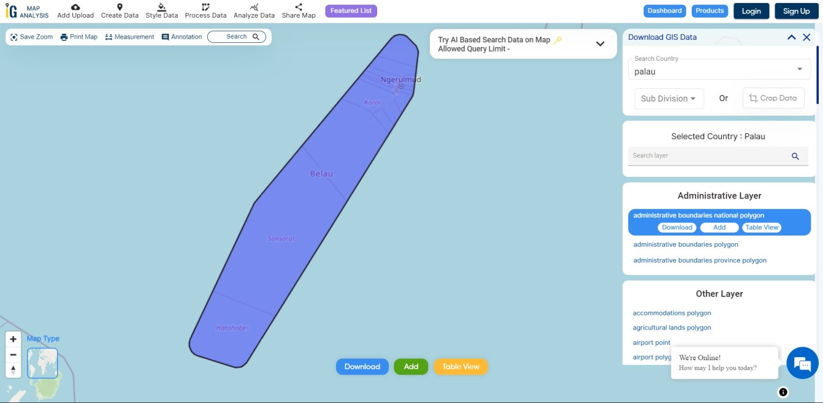The height and width of the screenshot is (403, 823).
Task: Zoom out with the minus button
Action: 13,355
